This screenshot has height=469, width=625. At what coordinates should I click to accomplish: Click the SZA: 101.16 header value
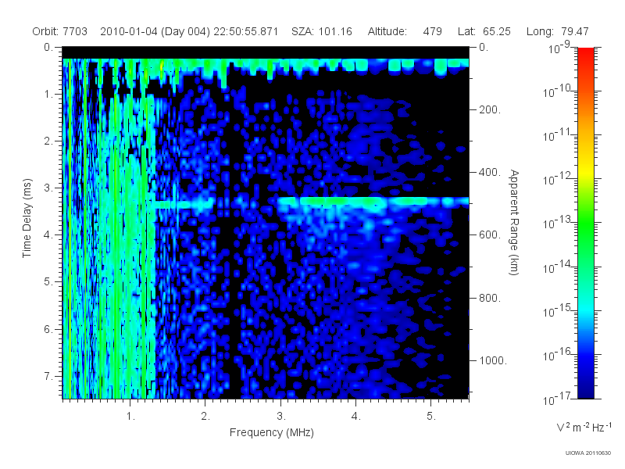(322, 31)
